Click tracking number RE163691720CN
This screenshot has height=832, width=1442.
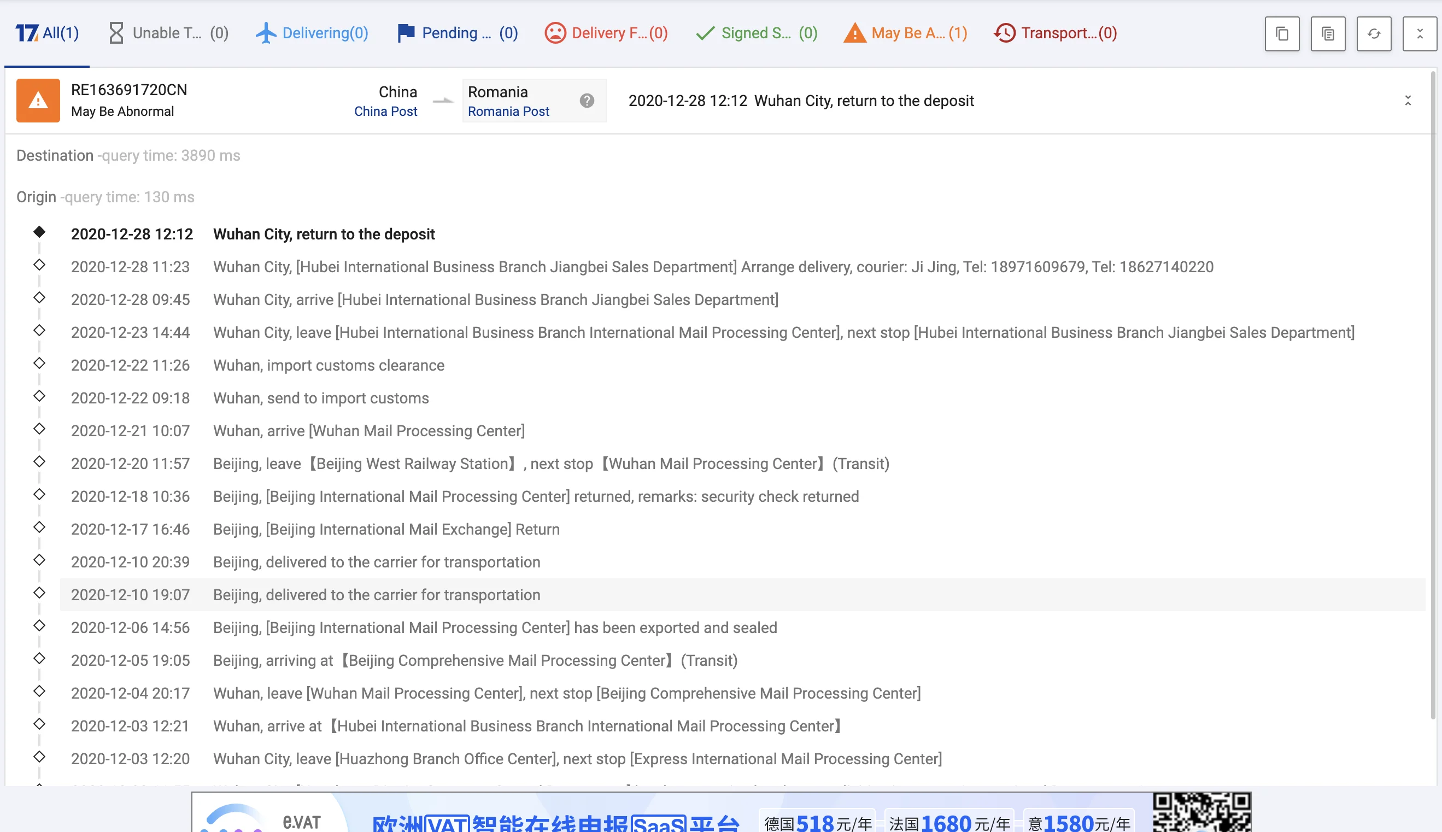pos(128,90)
